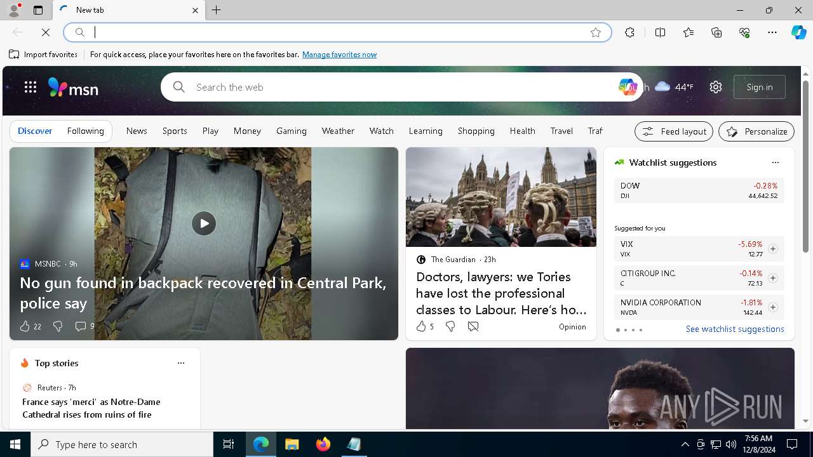This screenshot has height=457, width=813.
Task: Open the MSN app launcher grid
Action: click(x=30, y=87)
